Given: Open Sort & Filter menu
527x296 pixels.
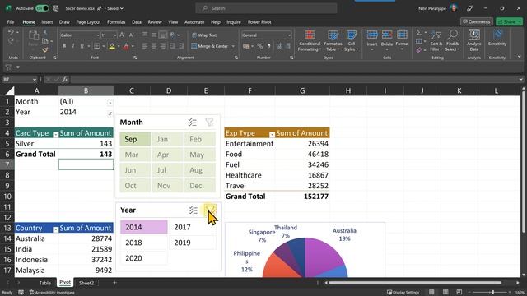Looking at the screenshot, I should (436, 40).
